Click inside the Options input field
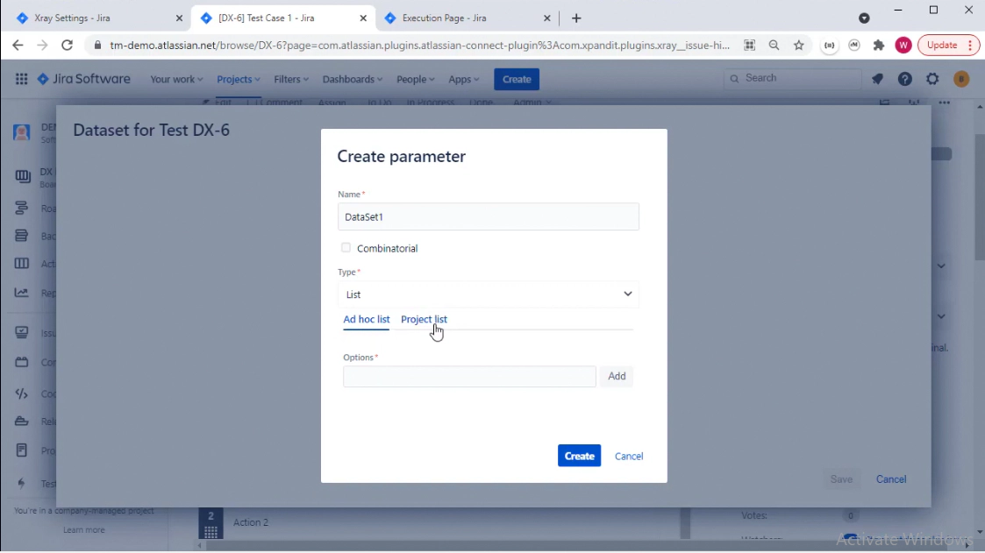This screenshot has height=553, width=985. 468,376
